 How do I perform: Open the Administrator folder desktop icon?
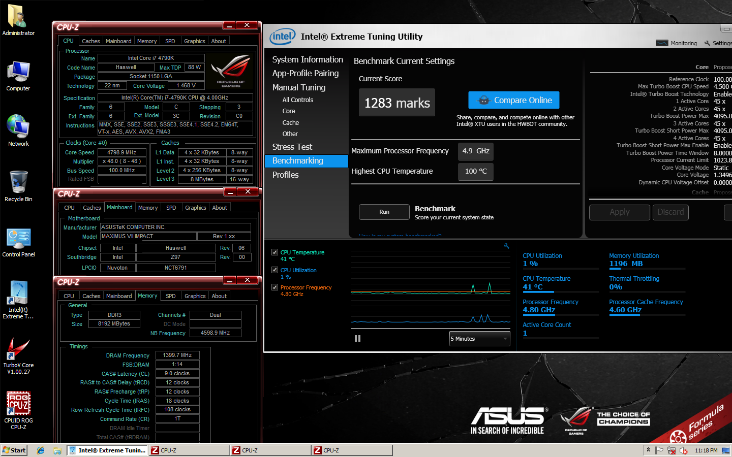18,20
